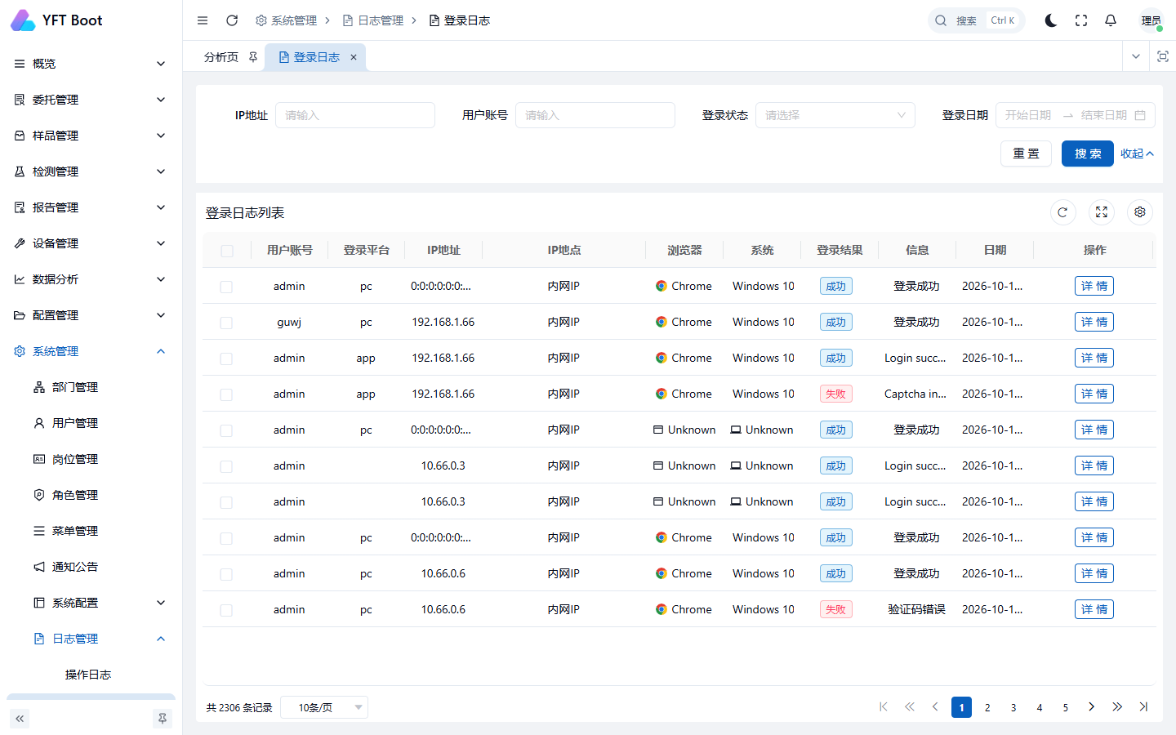Click the refresh page icon in header

232,20
